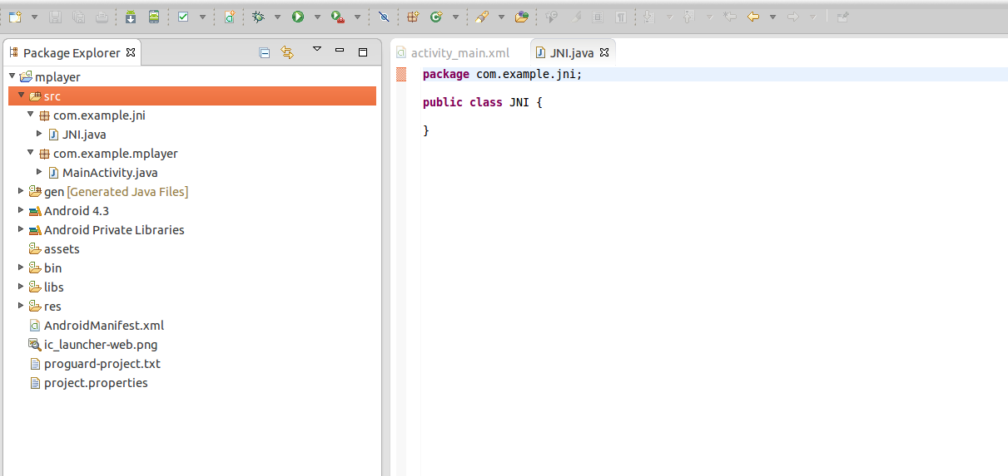Open the Run configurations dropdown arrow
Image resolution: width=1008 pixels, height=476 pixels.
[317, 17]
